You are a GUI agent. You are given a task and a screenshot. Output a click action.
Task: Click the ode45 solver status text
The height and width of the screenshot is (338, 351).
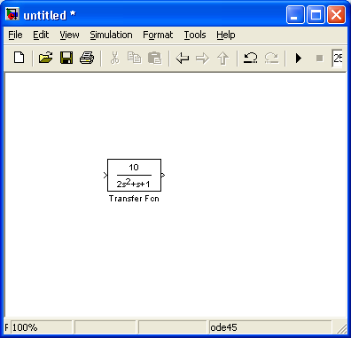[x=223, y=327]
